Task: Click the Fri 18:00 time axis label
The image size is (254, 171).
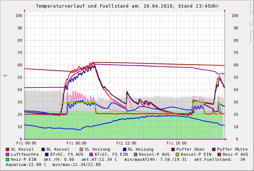Action: 176,143
